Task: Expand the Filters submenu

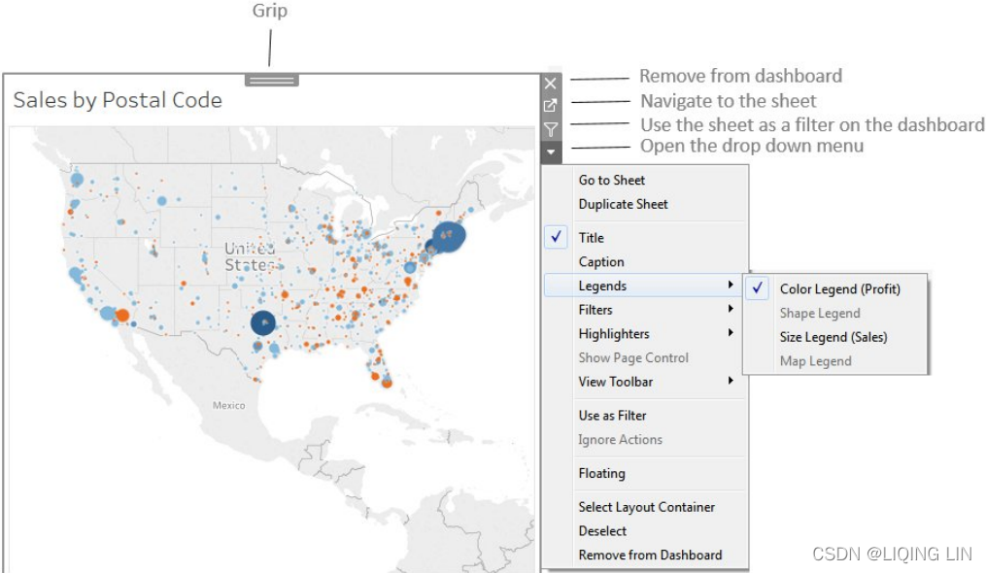Action: click(x=646, y=310)
